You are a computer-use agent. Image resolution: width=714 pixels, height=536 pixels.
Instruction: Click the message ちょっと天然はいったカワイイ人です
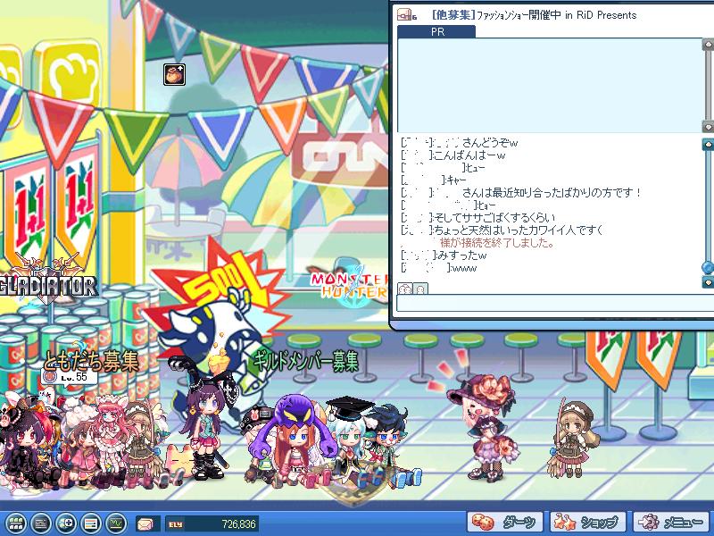coord(519,230)
